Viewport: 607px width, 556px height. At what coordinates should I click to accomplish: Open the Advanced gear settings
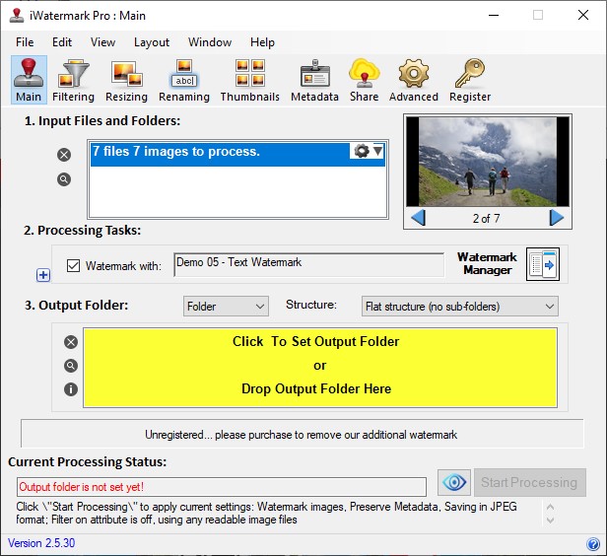pyautogui.click(x=414, y=80)
